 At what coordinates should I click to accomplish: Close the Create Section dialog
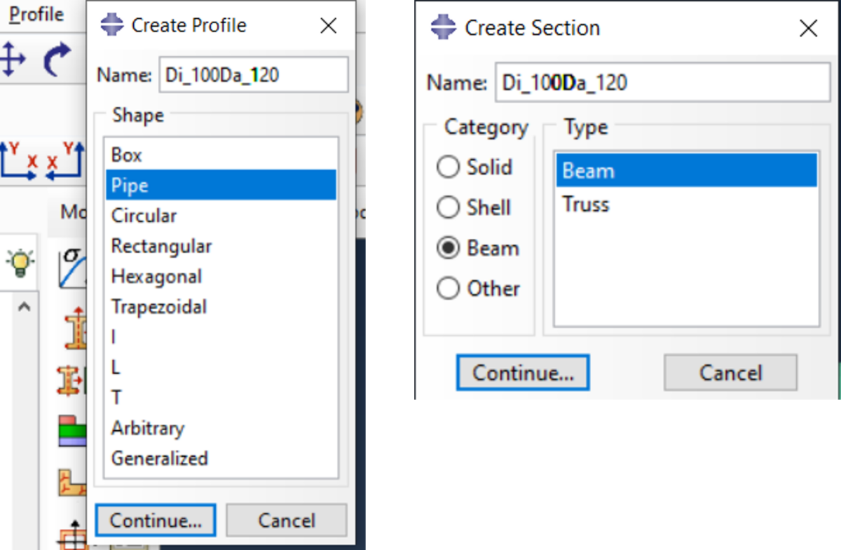[x=808, y=29]
